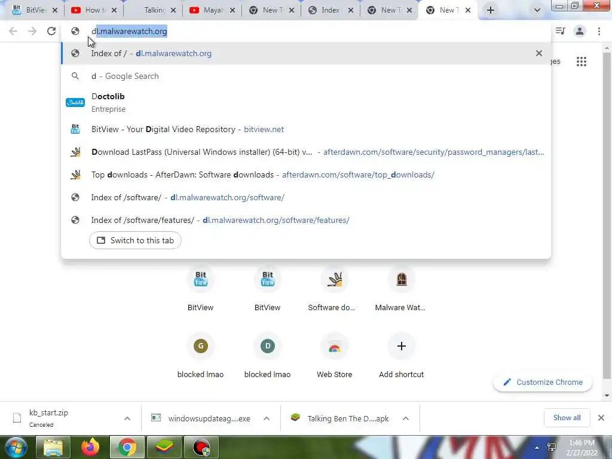Open the Malware Wat... shortcut tile
Image resolution: width=612 pixels, height=459 pixels.
pyautogui.click(x=401, y=290)
